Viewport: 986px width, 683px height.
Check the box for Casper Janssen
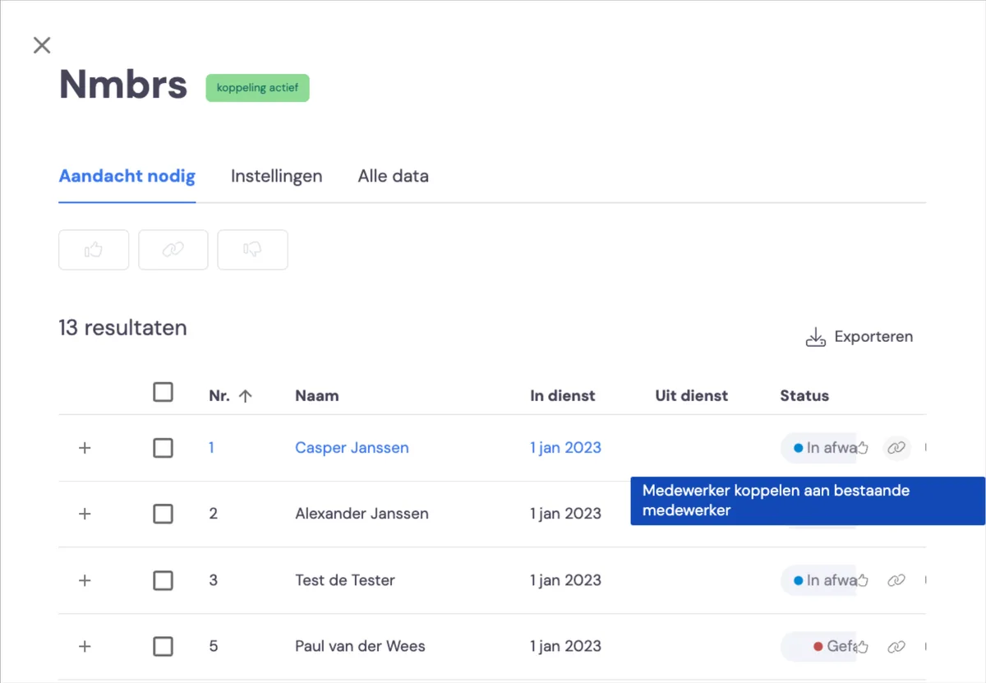(x=164, y=448)
